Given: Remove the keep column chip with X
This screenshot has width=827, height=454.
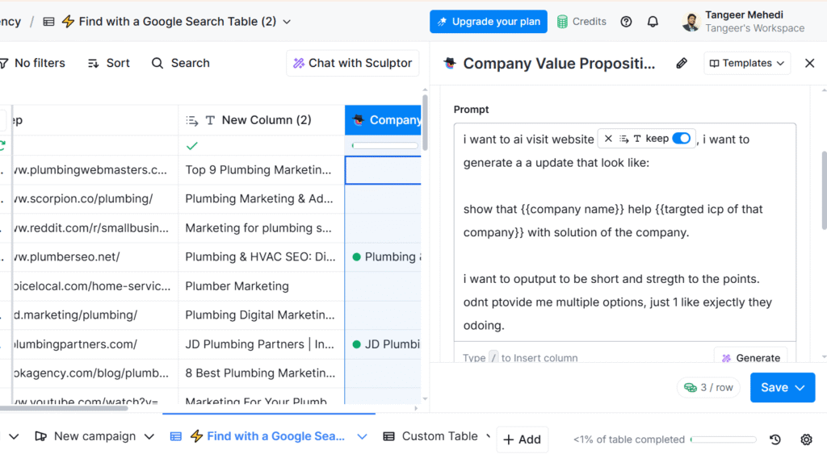Looking at the screenshot, I should pos(609,139).
